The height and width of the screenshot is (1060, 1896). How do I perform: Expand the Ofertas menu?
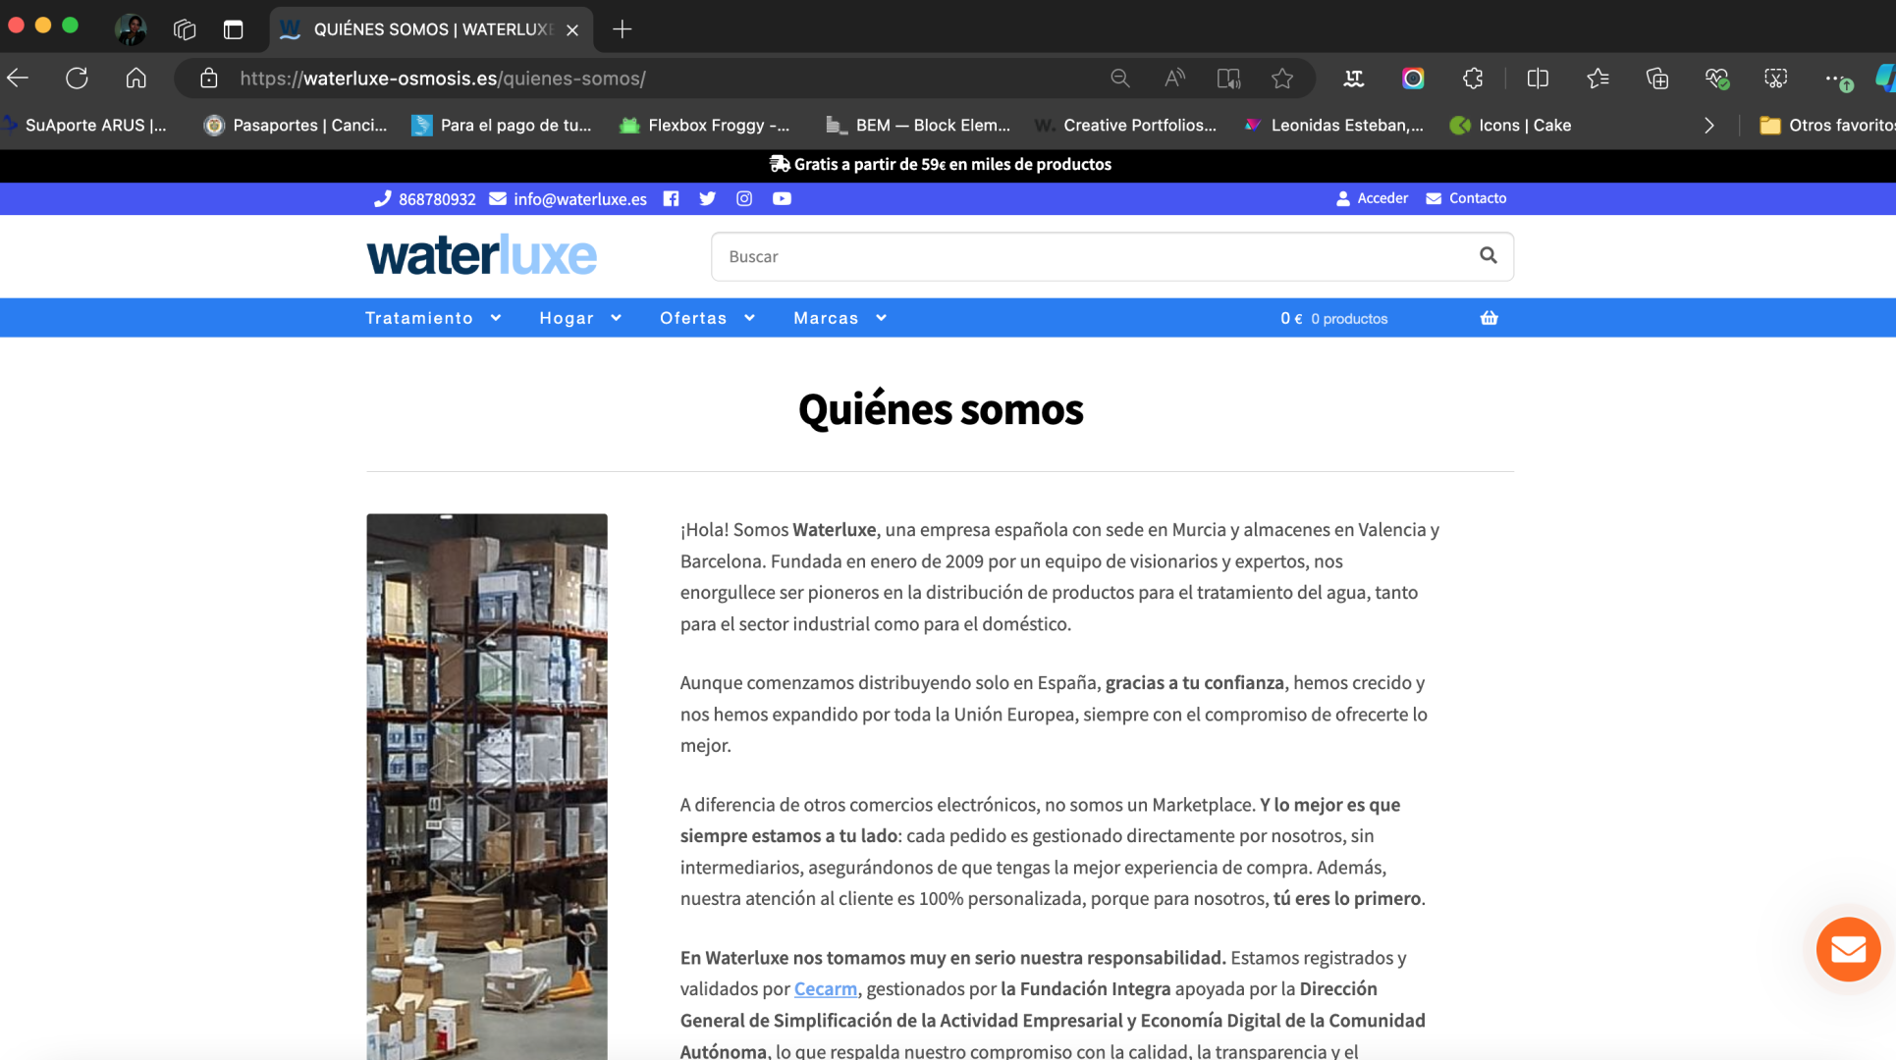pyautogui.click(x=707, y=318)
